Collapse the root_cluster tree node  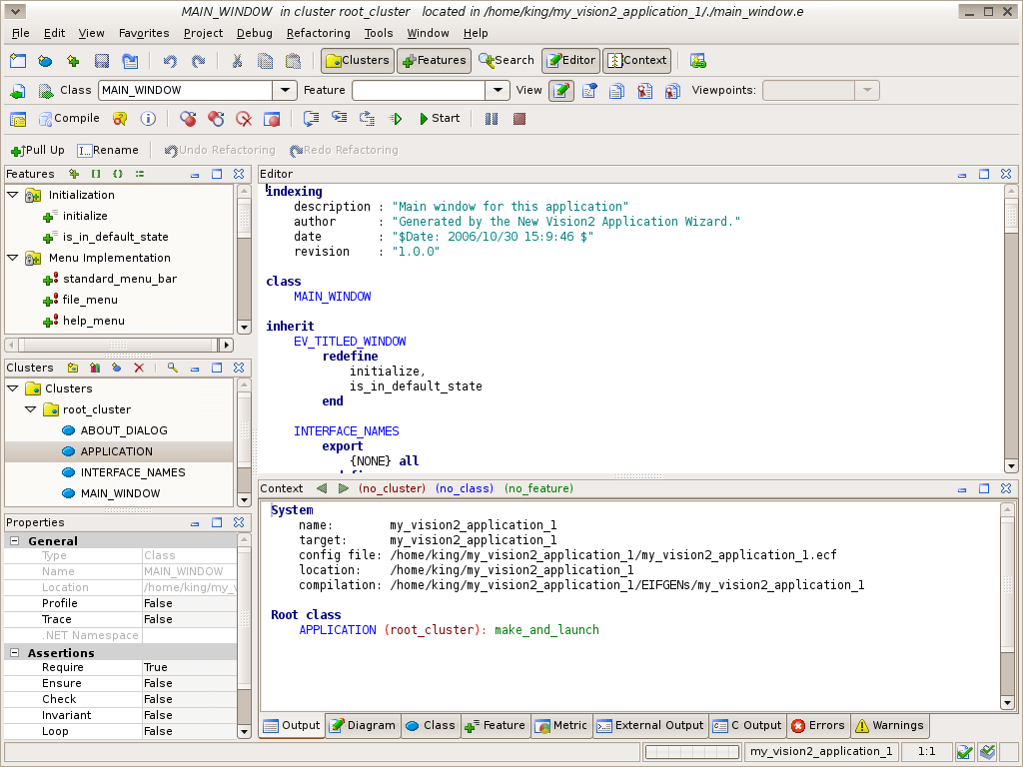[x=31, y=409]
